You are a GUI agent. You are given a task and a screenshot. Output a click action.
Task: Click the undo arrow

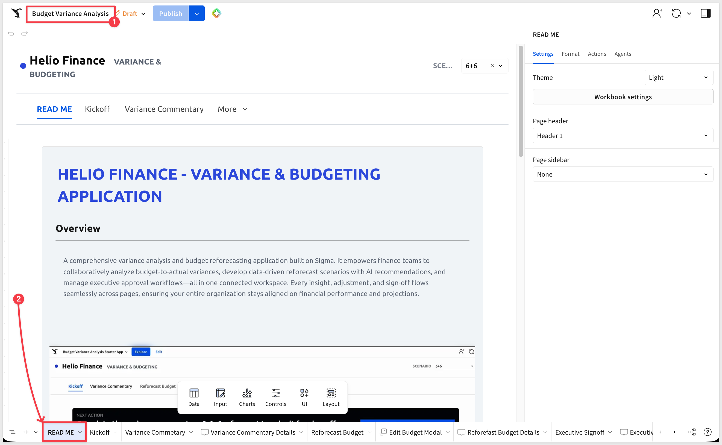tap(11, 34)
